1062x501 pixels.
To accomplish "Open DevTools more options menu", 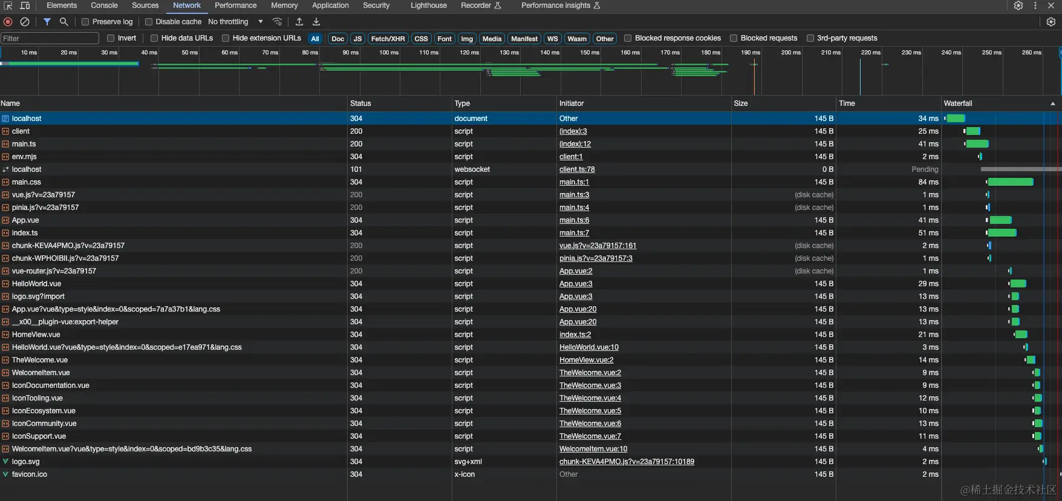I will click(1035, 5).
